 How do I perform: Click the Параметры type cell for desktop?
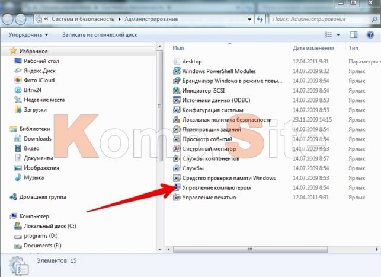[x=364, y=61]
